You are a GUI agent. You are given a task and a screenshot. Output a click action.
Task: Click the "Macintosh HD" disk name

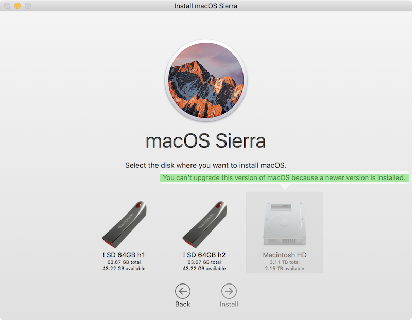(x=285, y=255)
